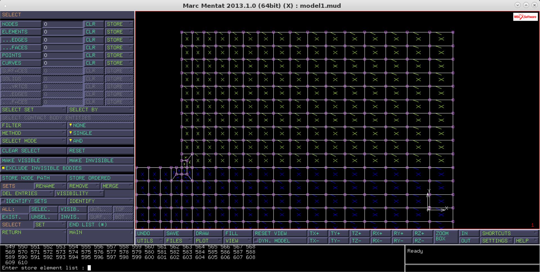Open STORE menu in POINTS row

pyautogui.click(x=119, y=55)
